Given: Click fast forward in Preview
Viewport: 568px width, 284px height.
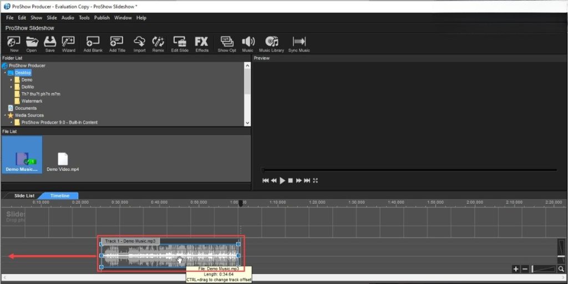Looking at the screenshot, I should pos(299,180).
